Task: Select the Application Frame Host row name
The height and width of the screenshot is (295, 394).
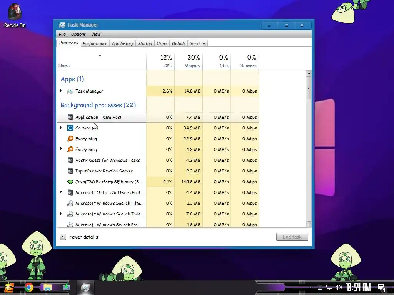Action: 98,117
